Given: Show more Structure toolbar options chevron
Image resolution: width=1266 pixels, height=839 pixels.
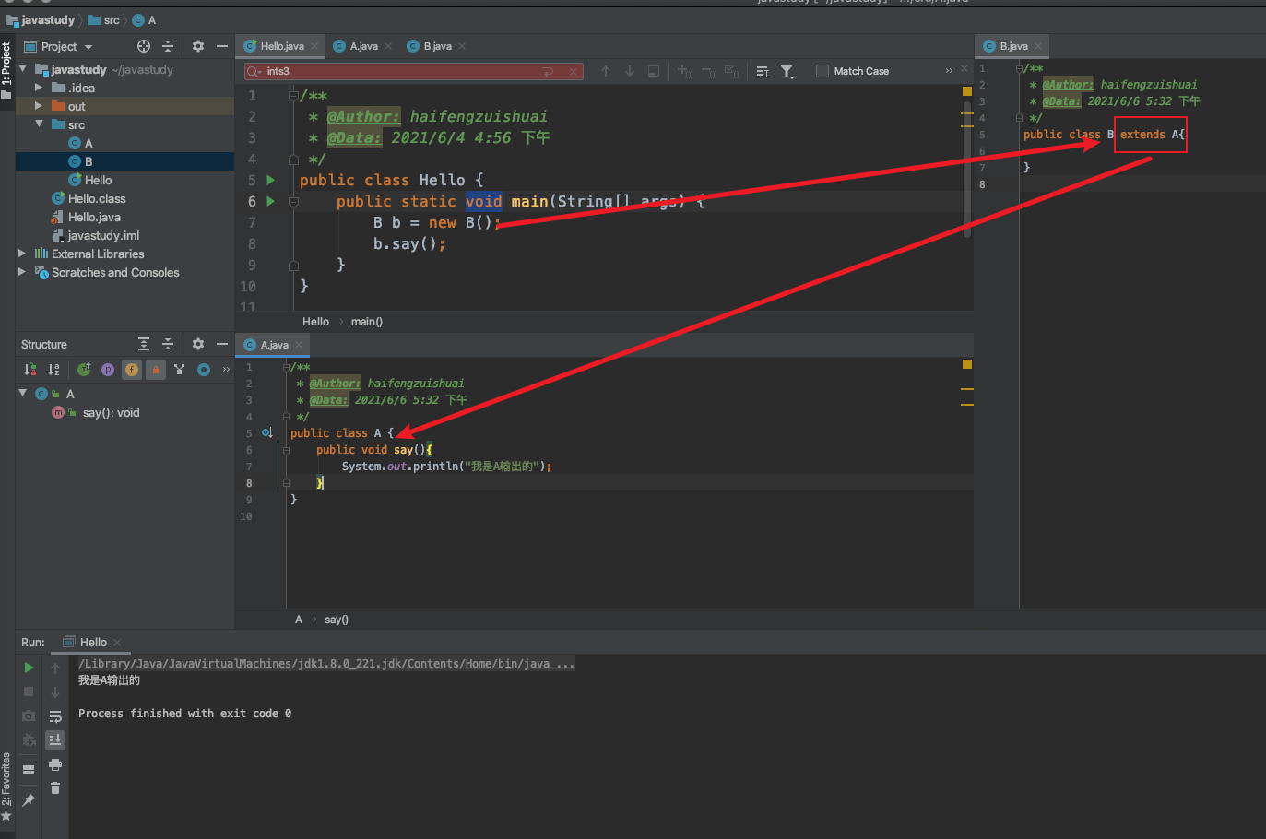Looking at the screenshot, I should pos(226,370).
